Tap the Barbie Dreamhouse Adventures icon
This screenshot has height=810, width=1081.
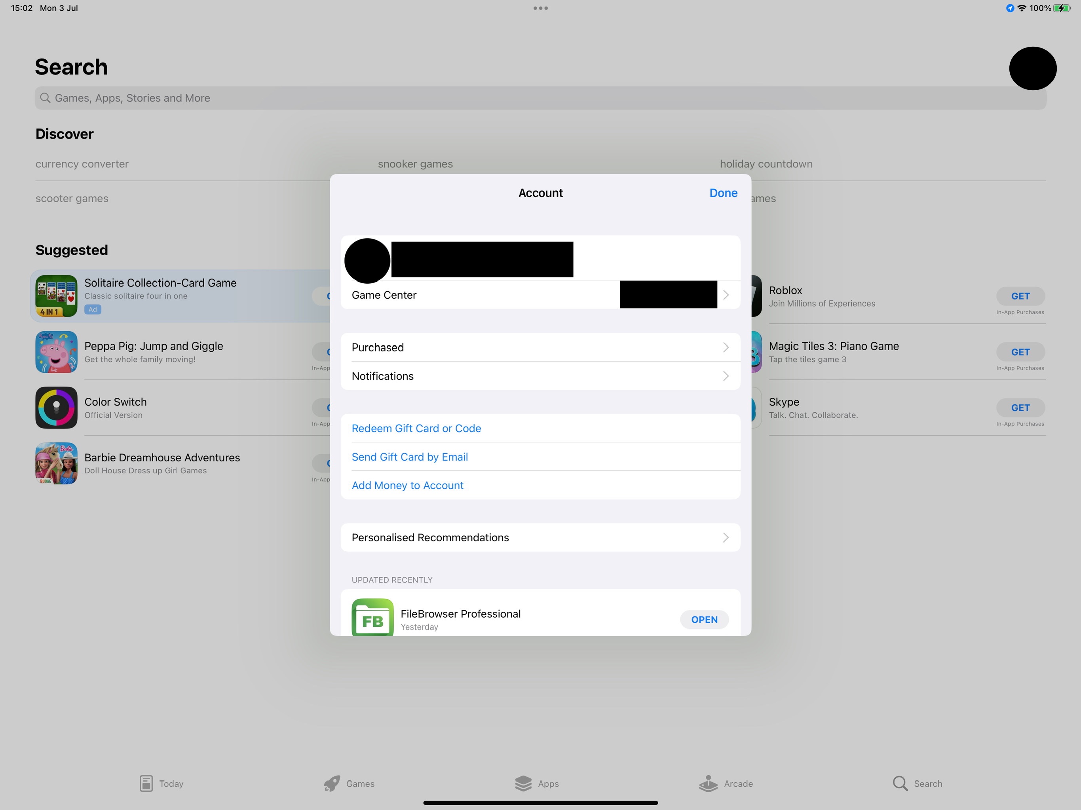pyautogui.click(x=56, y=463)
